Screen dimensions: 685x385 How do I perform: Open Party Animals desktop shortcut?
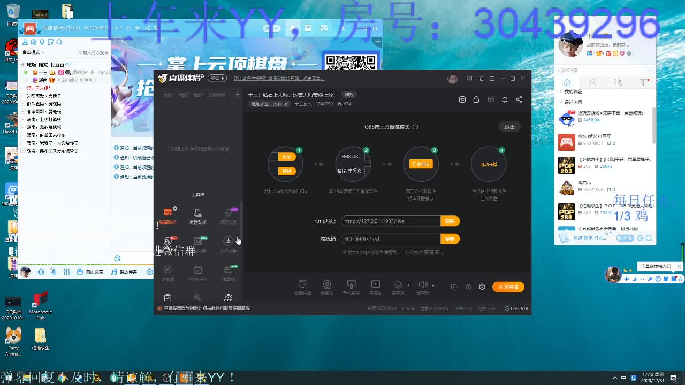pos(13,342)
